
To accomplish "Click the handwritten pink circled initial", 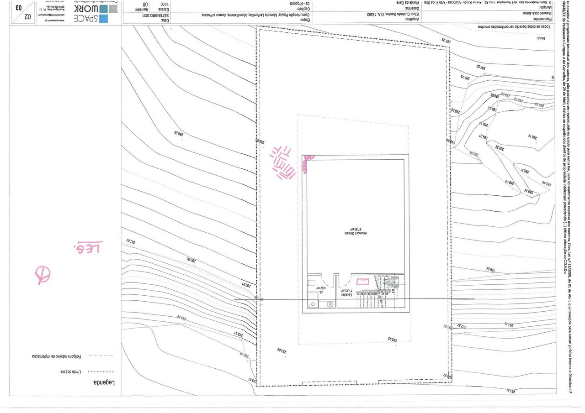I will pyautogui.click(x=43, y=275).
